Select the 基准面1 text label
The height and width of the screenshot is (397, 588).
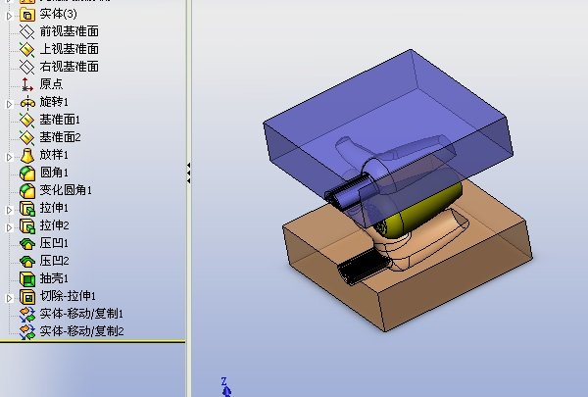60,120
